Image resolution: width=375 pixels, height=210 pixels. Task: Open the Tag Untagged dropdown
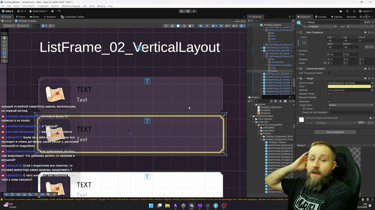click(322, 27)
